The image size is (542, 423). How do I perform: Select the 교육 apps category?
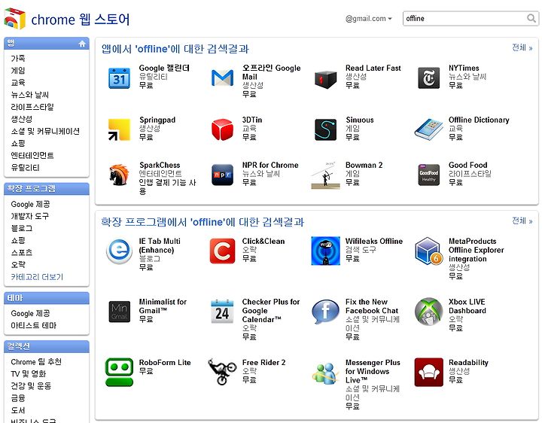18,83
